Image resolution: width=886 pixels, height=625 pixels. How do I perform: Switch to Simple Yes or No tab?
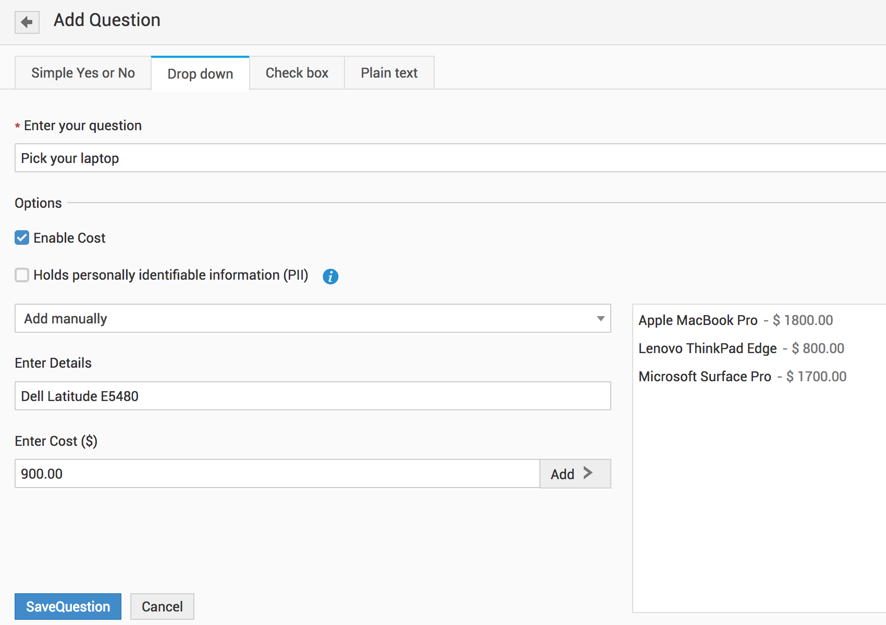[83, 73]
